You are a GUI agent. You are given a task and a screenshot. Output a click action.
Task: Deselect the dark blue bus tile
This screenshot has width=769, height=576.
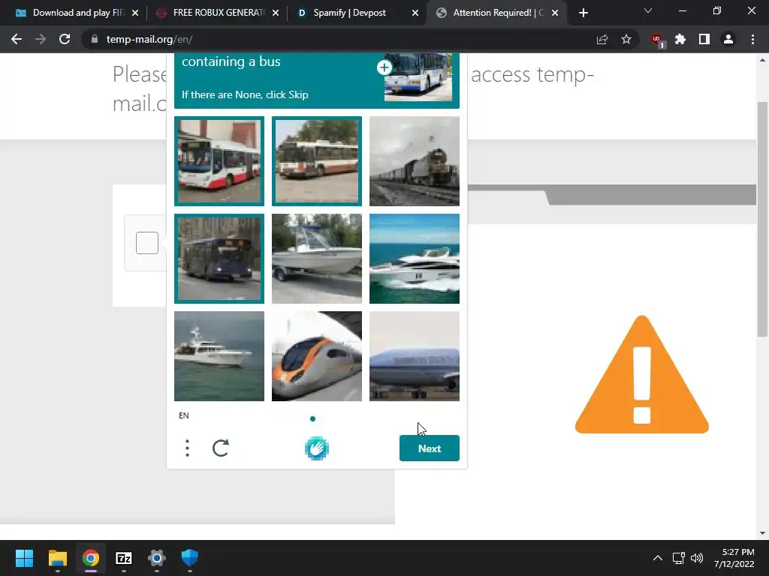pos(219,259)
